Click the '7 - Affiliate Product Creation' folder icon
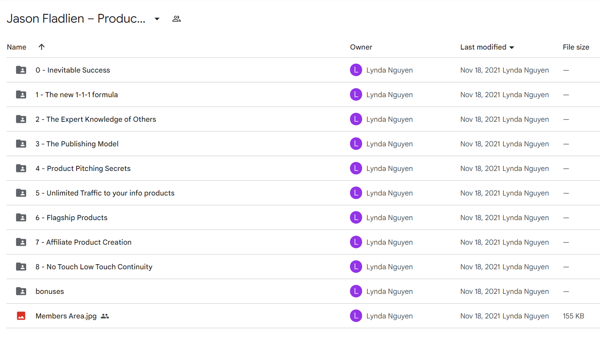 coord(21,242)
